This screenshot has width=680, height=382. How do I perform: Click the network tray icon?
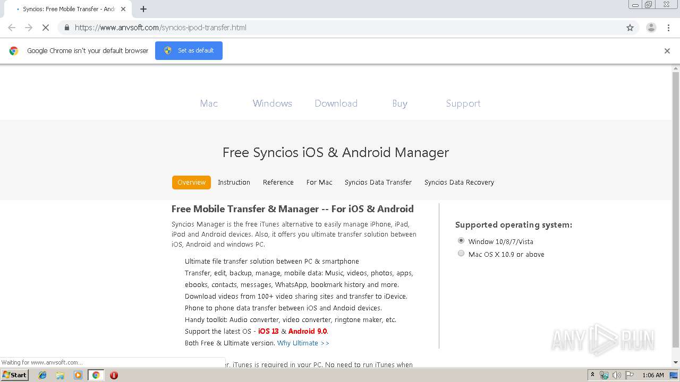604,375
